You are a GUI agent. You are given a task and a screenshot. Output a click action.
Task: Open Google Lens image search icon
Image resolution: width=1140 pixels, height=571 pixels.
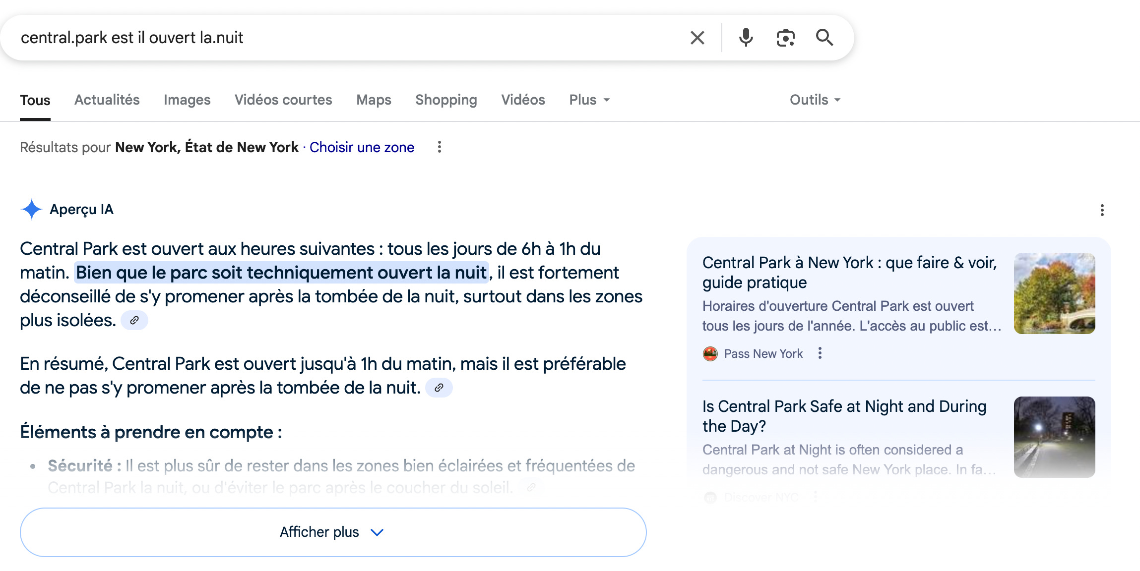point(785,38)
